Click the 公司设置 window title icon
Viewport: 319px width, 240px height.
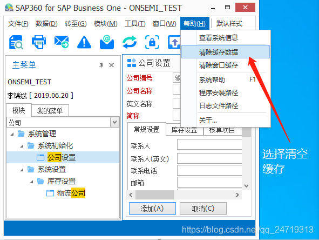tap(131, 63)
